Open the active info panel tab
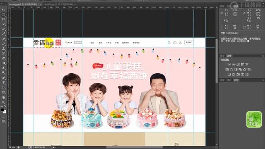The height and width of the screenshot is (149, 265). pyautogui.click(x=235, y=6)
